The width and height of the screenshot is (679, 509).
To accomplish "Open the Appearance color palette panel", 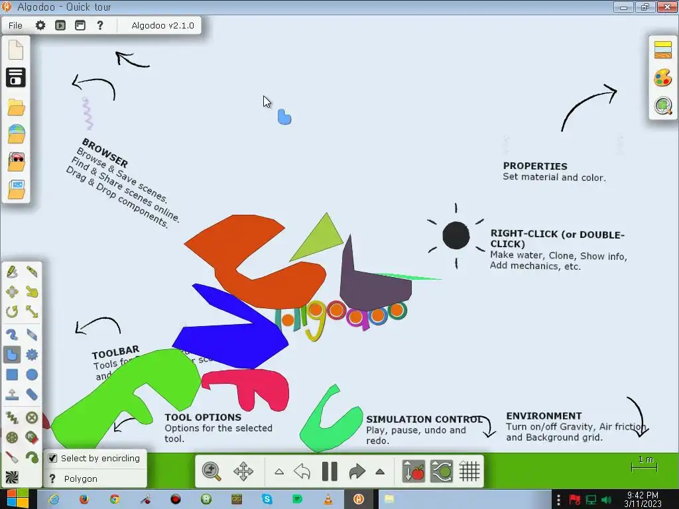I will coord(663,78).
